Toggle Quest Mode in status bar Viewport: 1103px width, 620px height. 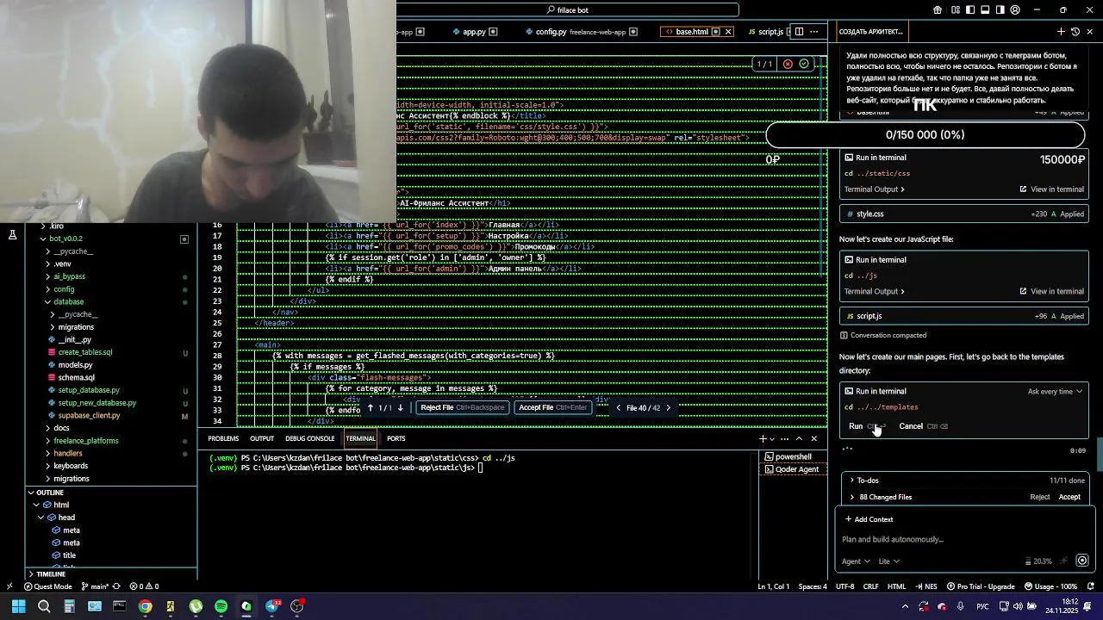(x=47, y=586)
